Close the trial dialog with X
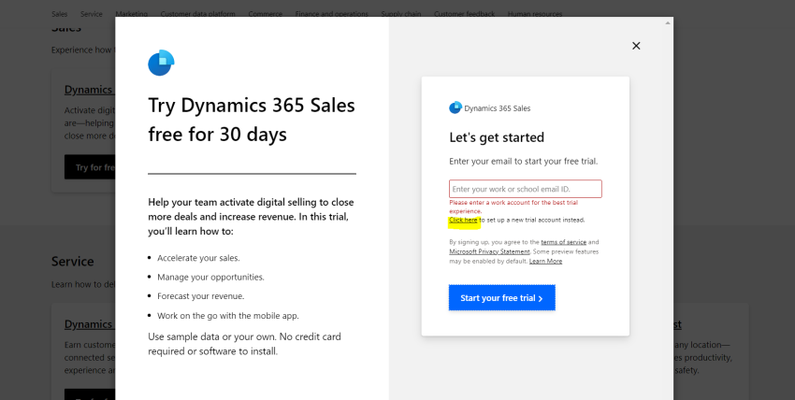 click(x=636, y=46)
